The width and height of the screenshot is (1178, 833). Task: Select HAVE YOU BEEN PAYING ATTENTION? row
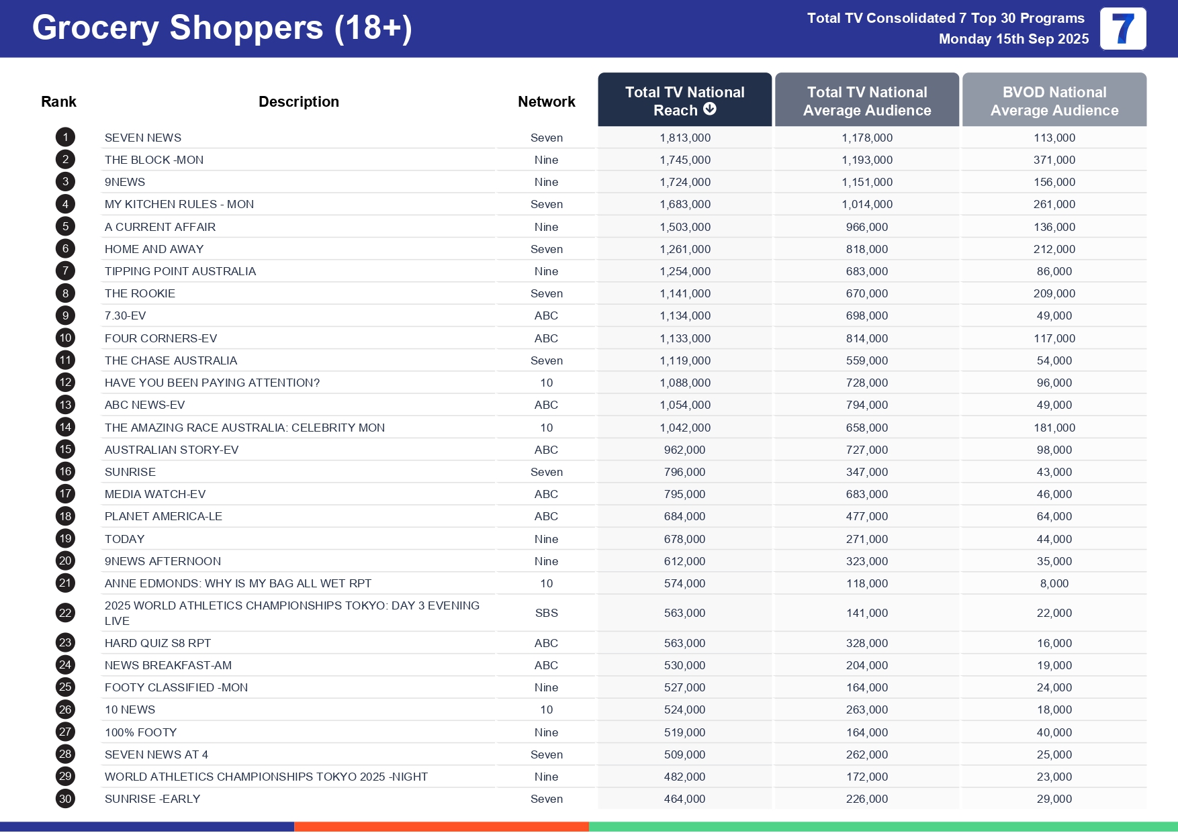pos(212,383)
